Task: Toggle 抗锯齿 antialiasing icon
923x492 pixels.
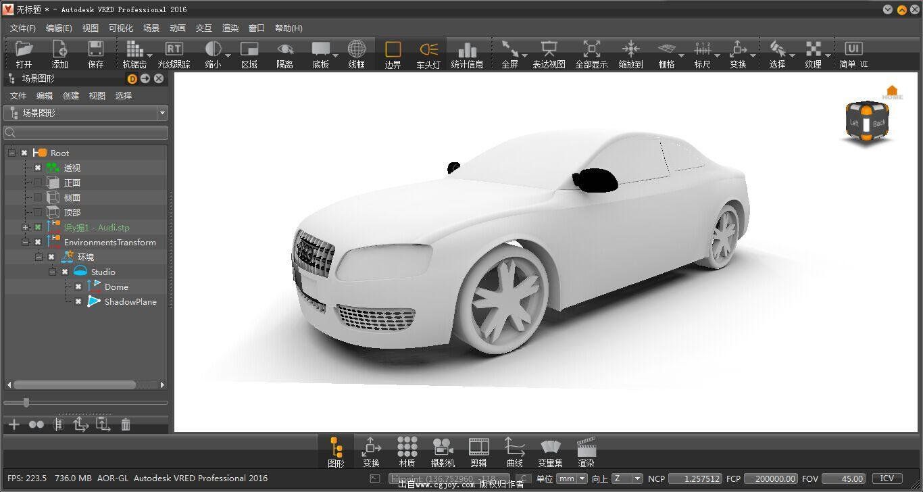Action: coord(134,49)
